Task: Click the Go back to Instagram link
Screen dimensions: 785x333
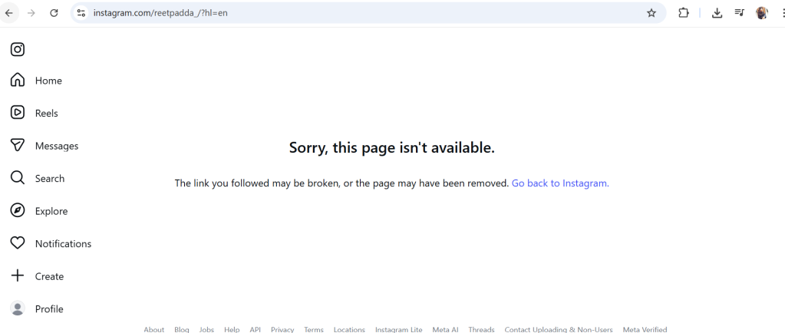Action: click(x=560, y=183)
